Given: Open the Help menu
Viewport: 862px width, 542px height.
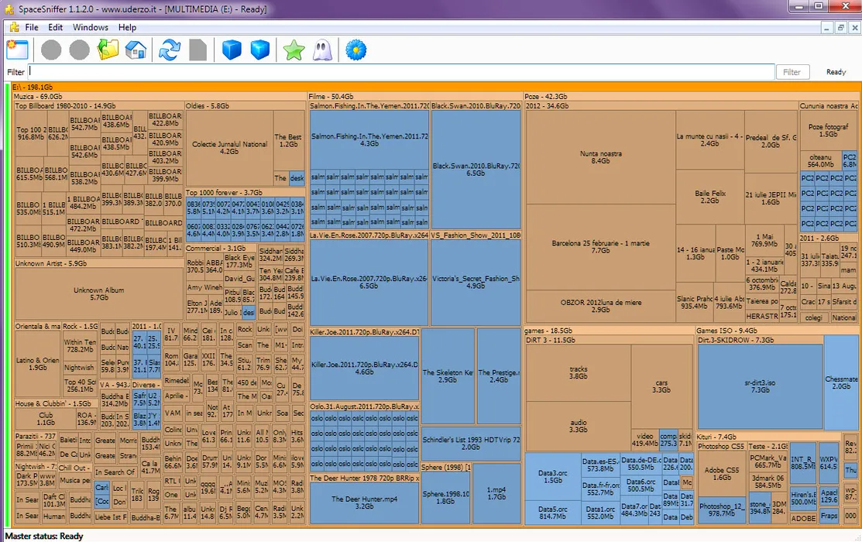Looking at the screenshot, I should pyautogui.click(x=127, y=27).
